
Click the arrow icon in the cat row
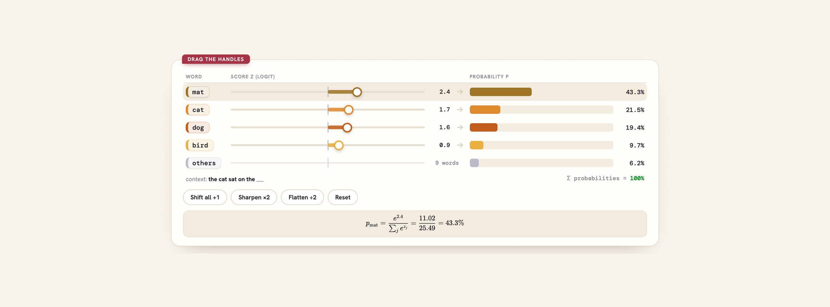[x=460, y=110]
